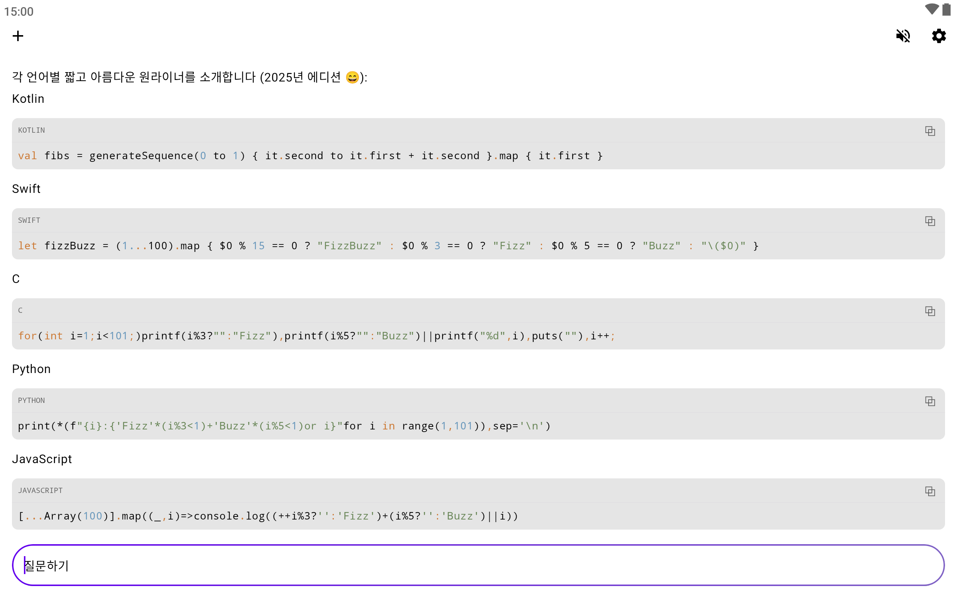This screenshot has width=957, height=598.
Task: Click the PYTHON code block header label
Action: coord(32,401)
